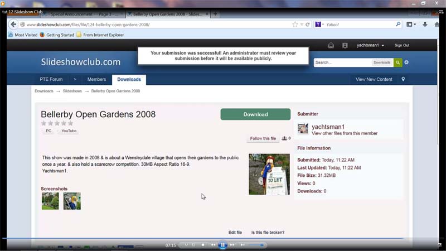Report via Is this file broken?

268,233
